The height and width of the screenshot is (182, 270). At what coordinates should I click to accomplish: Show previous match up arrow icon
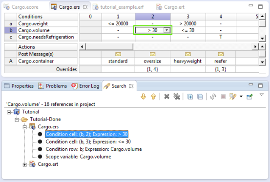(153, 97)
